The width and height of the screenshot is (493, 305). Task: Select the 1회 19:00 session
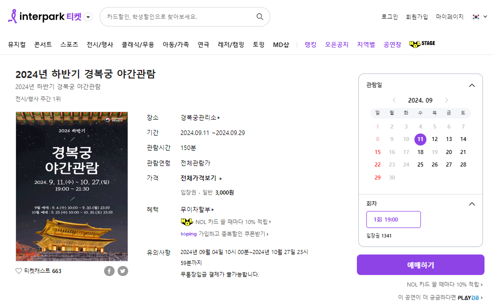[393, 219]
